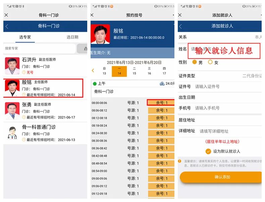Tap the 24.0元 fee coin icon

point(162,83)
